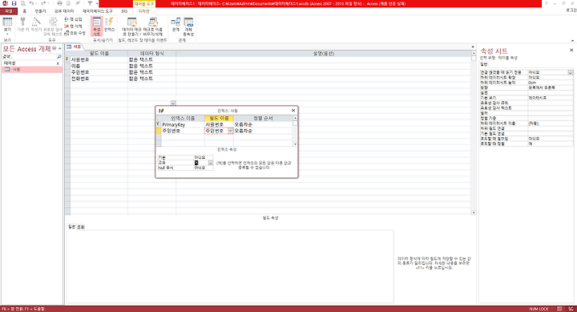Switch to the Design (디자인) ribbon tab
The width and height of the screenshot is (577, 312).
[x=144, y=11]
